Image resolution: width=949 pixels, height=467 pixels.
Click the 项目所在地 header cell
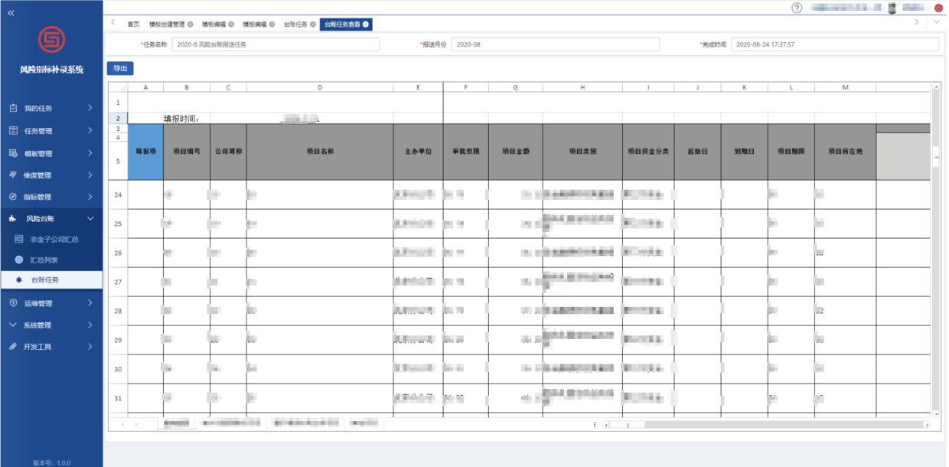point(845,152)
